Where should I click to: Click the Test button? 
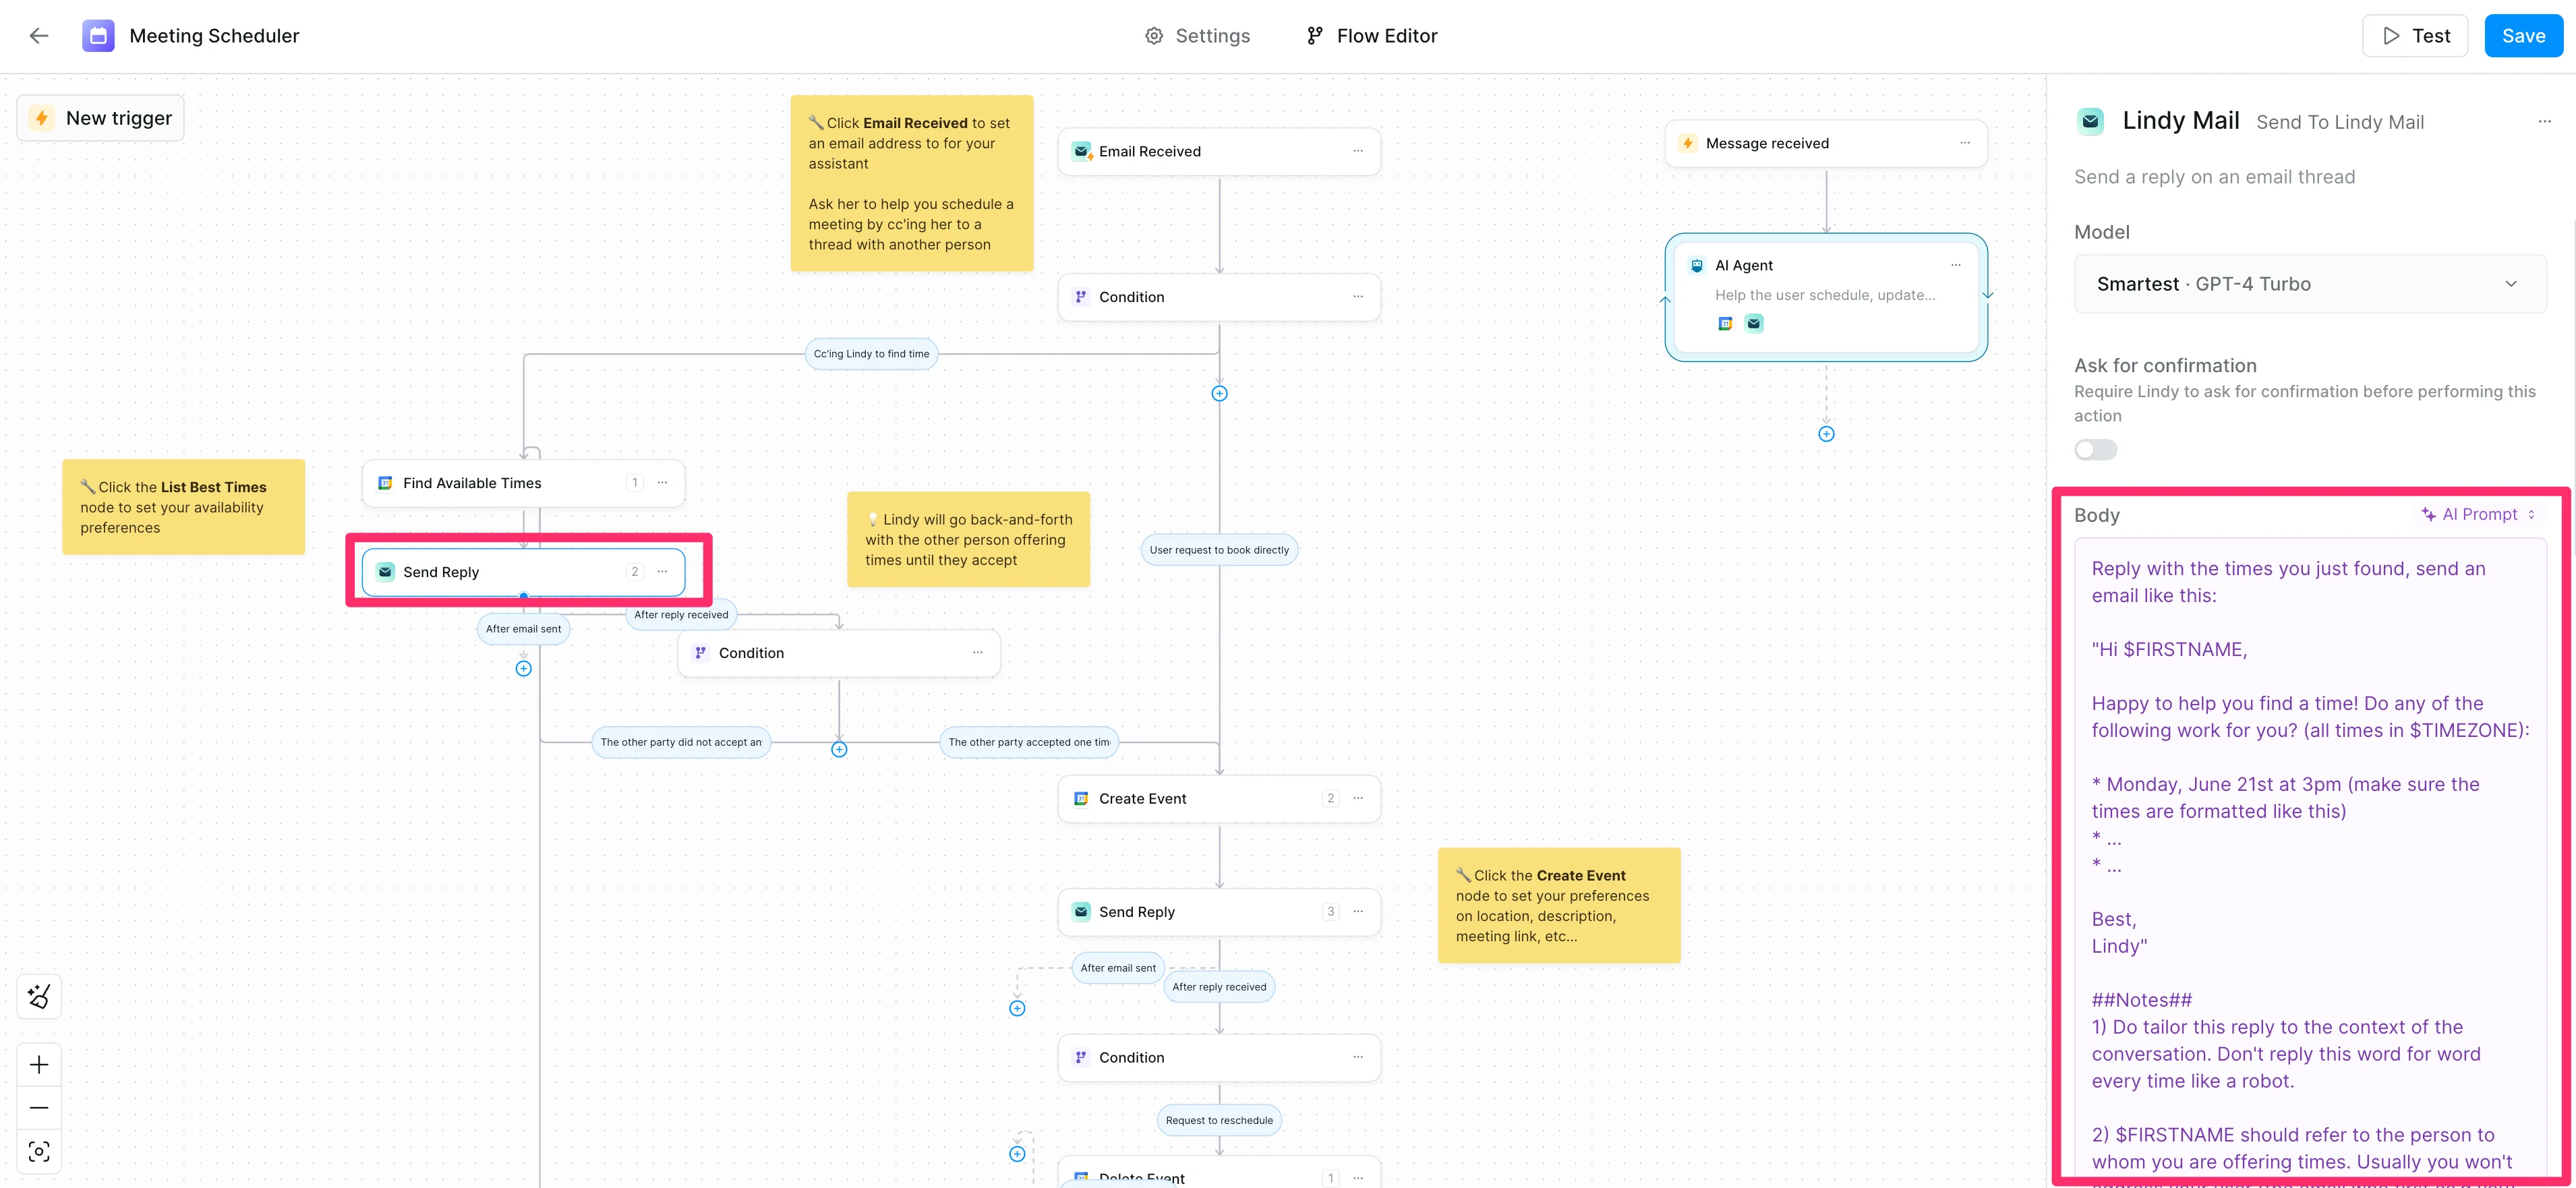tap(2415, 36)
